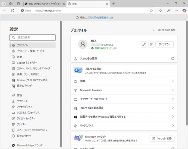
Task: Close the 設定 tab
Action: click(x=107, y=4)
